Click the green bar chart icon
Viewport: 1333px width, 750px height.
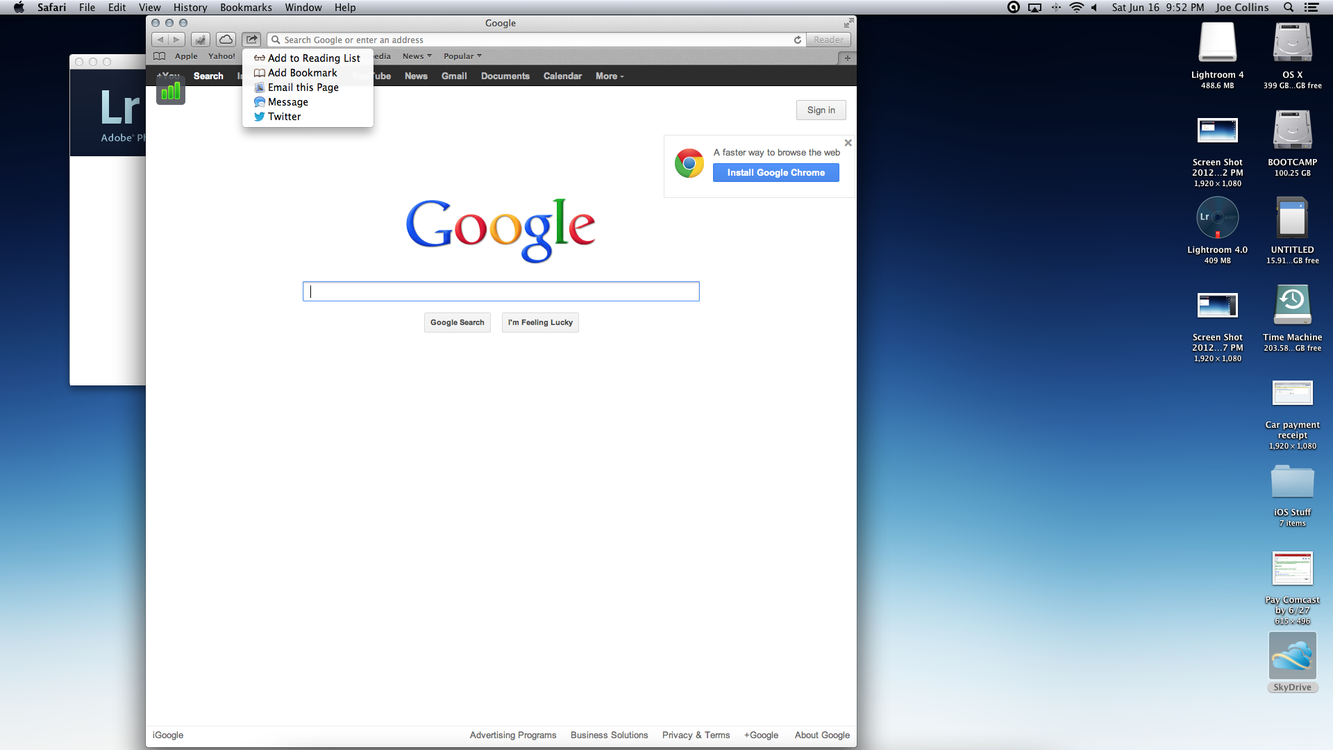(171, 91)
